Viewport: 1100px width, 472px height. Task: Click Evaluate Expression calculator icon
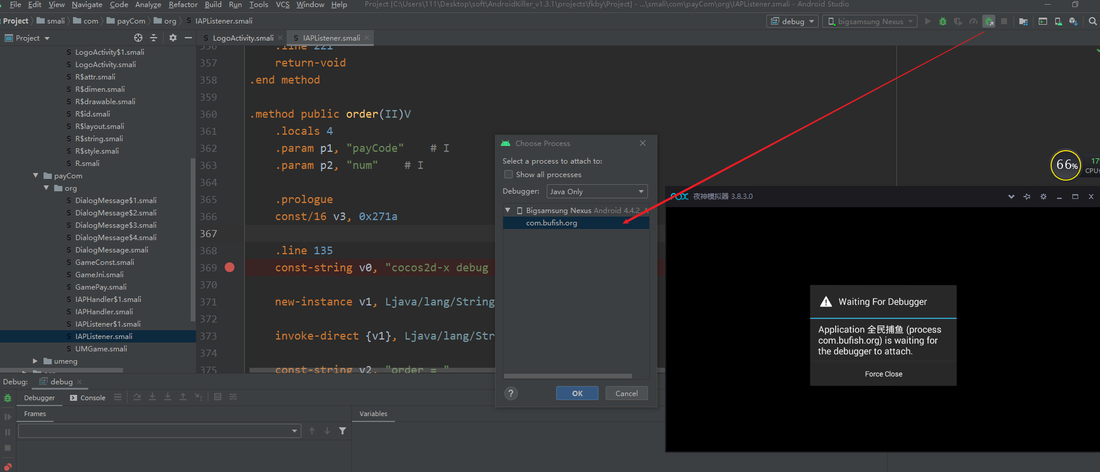coord(218,397)
